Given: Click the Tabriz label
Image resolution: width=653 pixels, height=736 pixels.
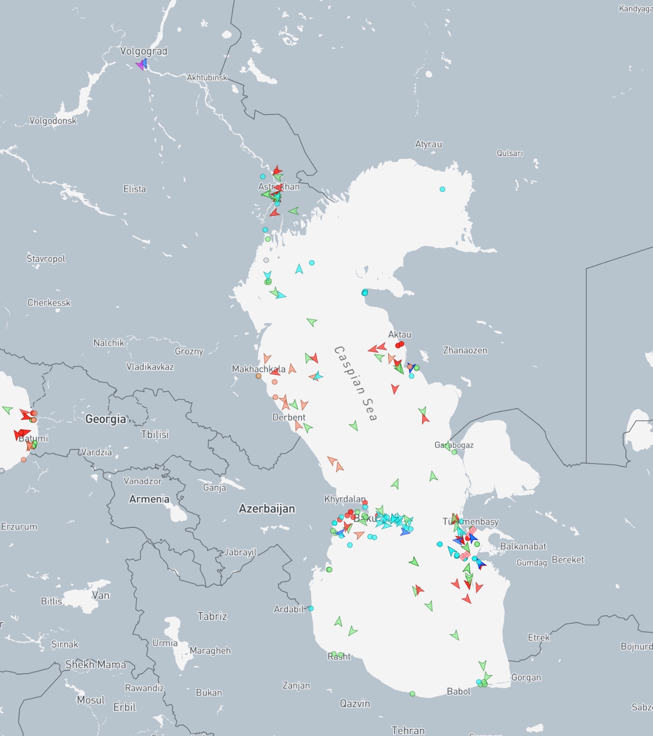Looking at the screenshot, I should click(212, 616).
